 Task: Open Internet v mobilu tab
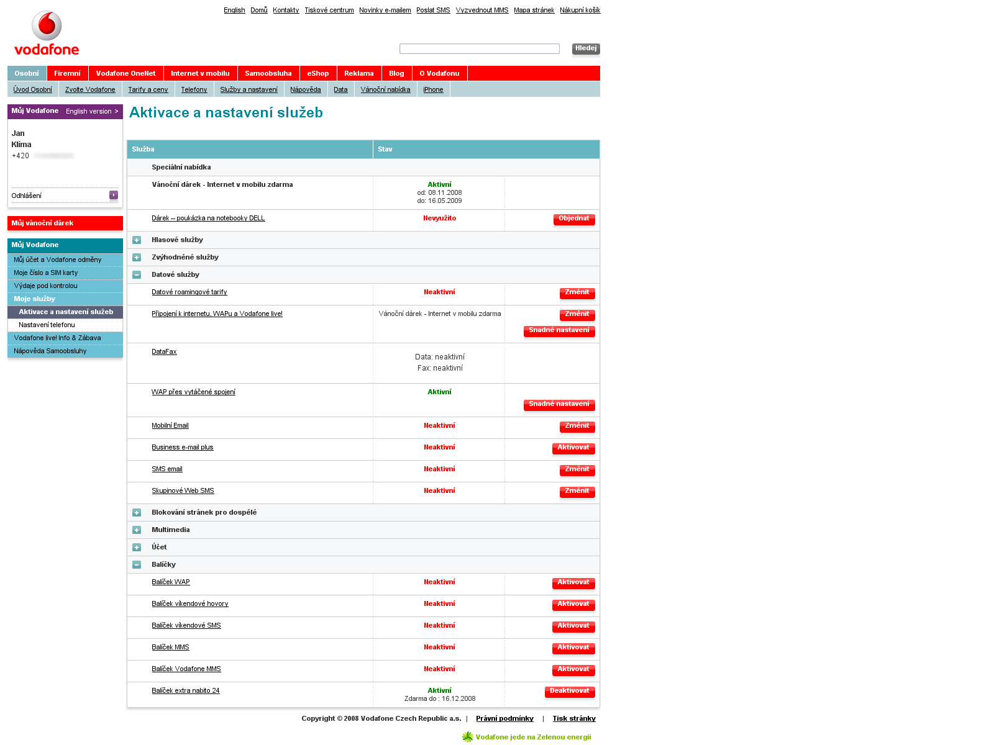click(201, 73)
